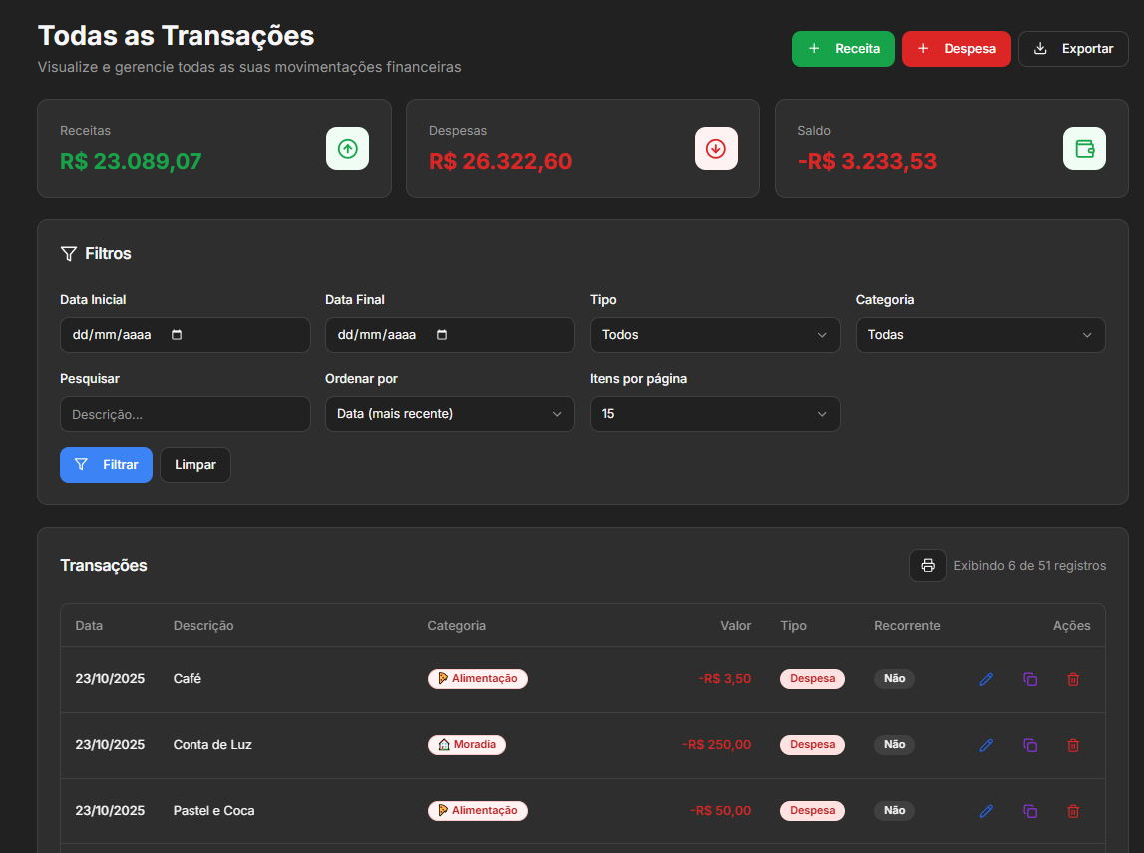Add a new Despesa with the red button
The height and width of the screenshot is (853, 1144).
(955, 49)
